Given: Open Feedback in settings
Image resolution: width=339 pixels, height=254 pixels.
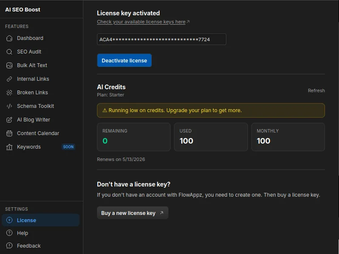Looking at the screenshot, I should pos(41,246).
